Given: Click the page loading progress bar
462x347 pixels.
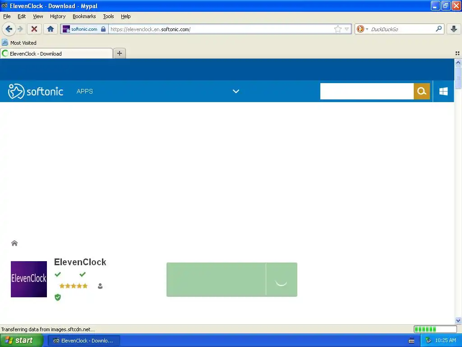Looking at the screenshot, I should [x=435, y=329].
